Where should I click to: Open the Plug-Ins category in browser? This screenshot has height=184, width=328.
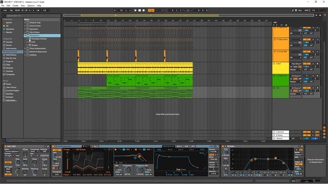point(9,61)
